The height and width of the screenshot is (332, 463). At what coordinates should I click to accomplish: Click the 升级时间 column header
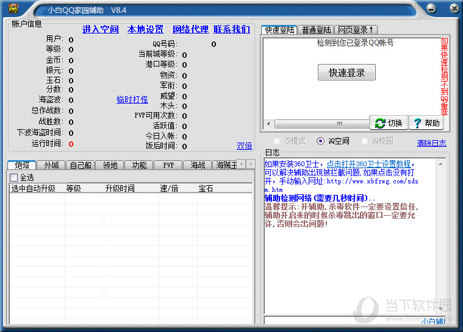click(x=131, y=188)
